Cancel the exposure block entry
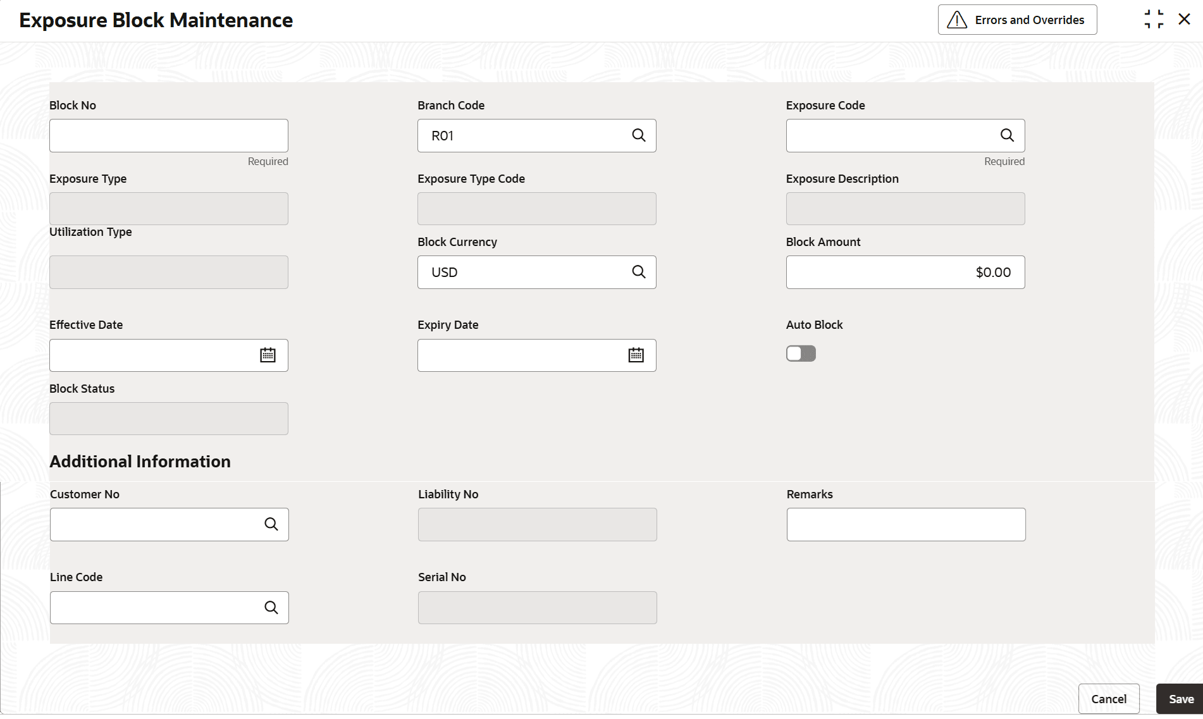Screen dimensions: 1203x719 pos(1109,699)
